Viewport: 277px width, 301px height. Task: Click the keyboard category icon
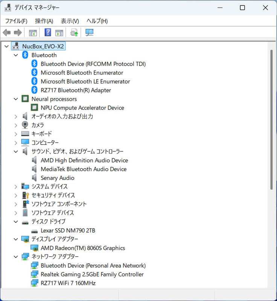coord(25,134)
